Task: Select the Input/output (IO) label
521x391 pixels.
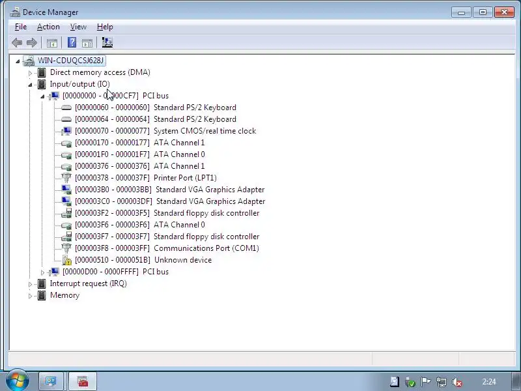Action: 79,84
